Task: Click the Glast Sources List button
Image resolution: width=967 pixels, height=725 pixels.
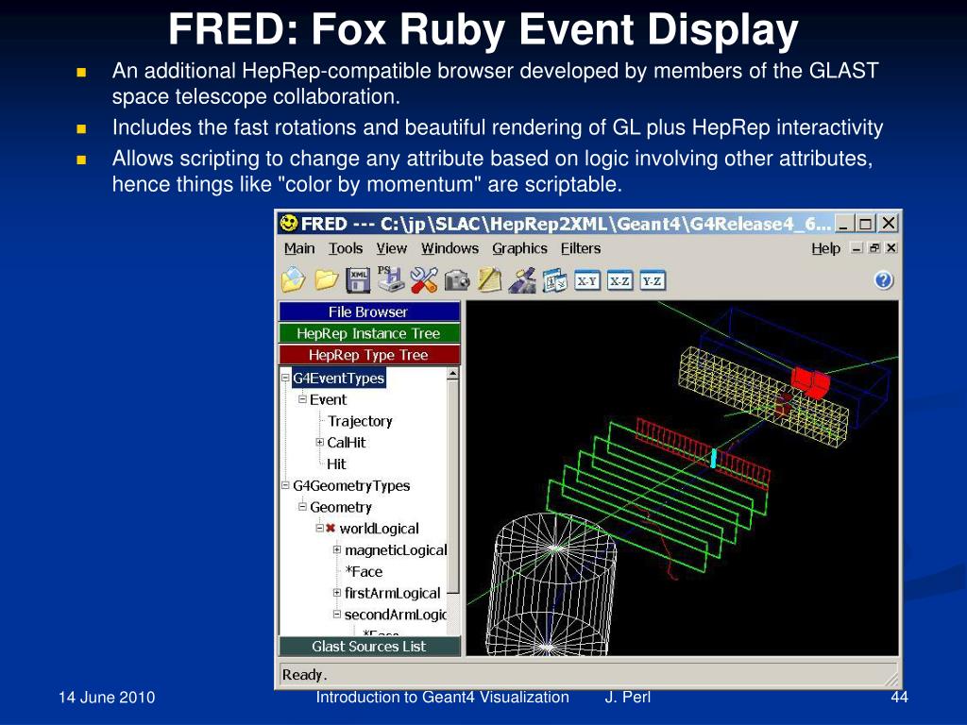Action: click(x=369, y=646)
